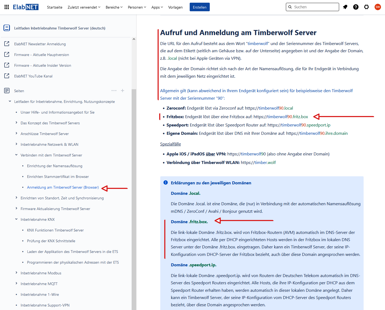Expand Firmware Aktualisierung Timberwolf Server node
Screen dimensions: 385x310
[x=16, y=208]
